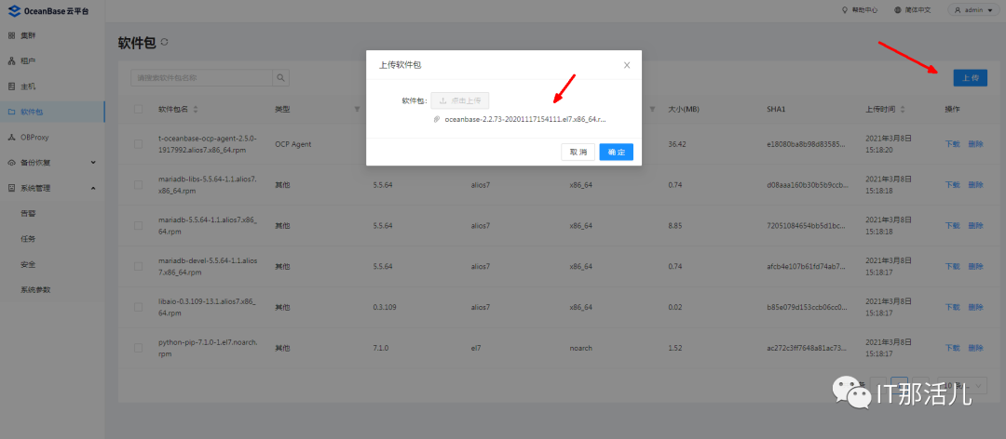Click 删除 for the python-pip row
Screen dimensions: 1006x439
[x=975, y=348]
